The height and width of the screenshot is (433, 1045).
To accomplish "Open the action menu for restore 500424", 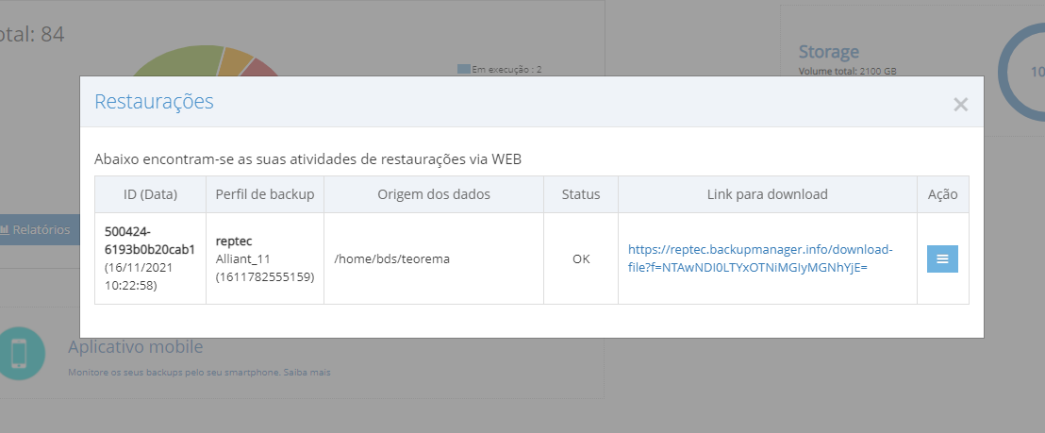I will pyautogui.click(x=942, y=259).
